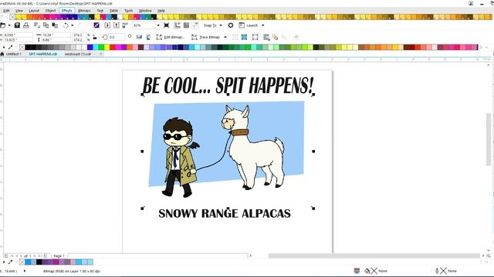Click the Resample bitmap icon after Trace Bitmap
494x277 pixels.
click(x=235, y=37)
